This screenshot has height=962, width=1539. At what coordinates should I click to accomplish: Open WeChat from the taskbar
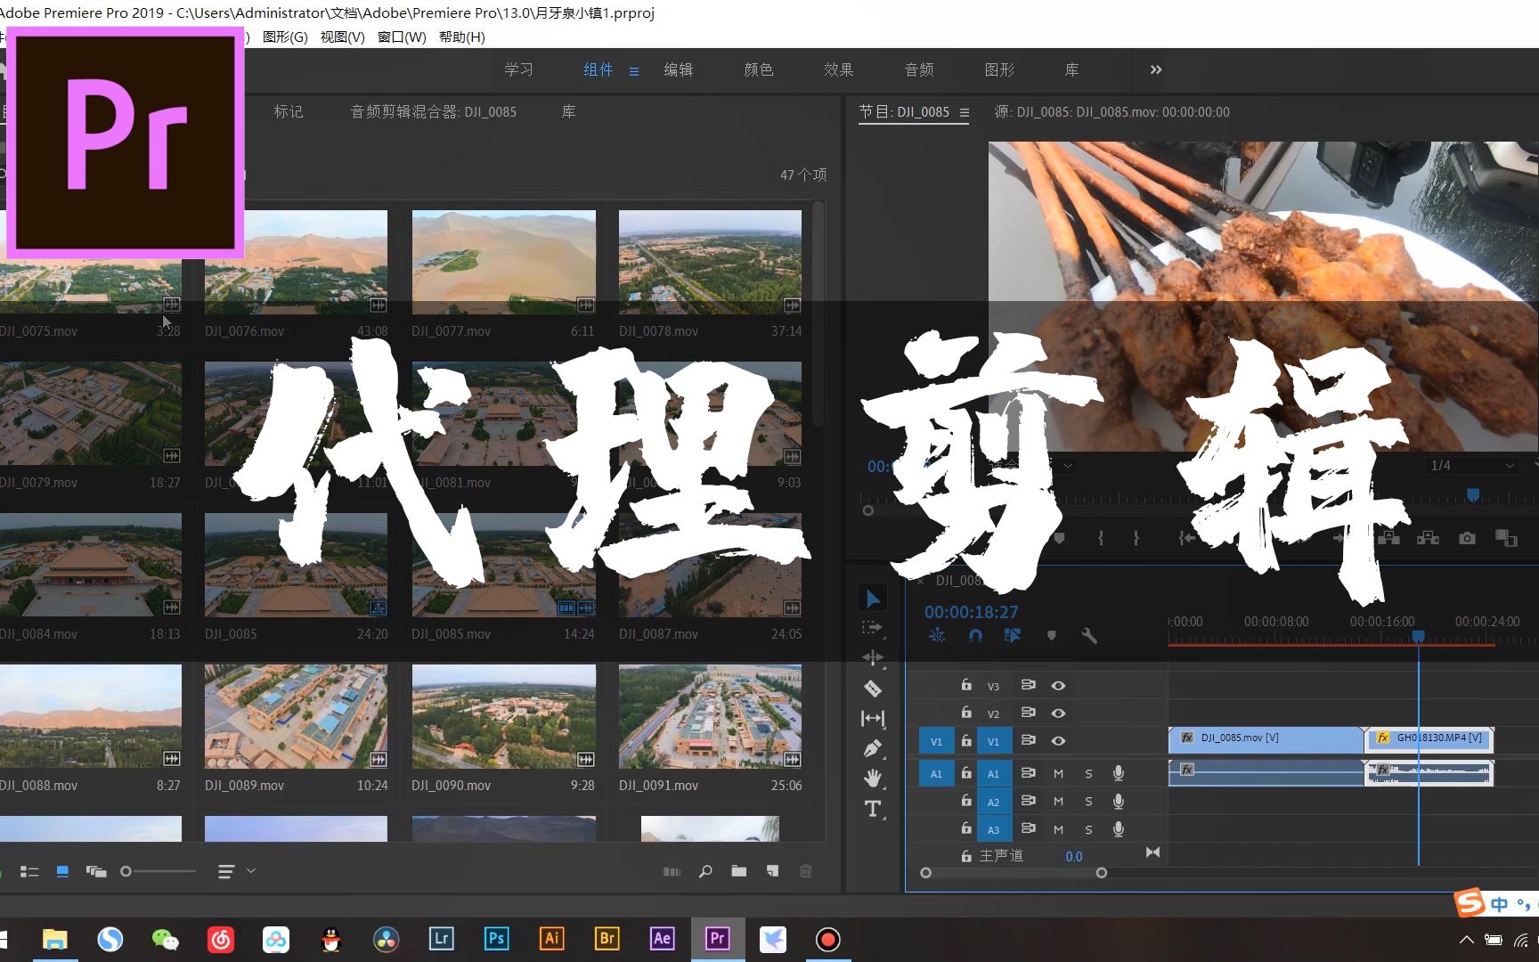tap(165, 939)
